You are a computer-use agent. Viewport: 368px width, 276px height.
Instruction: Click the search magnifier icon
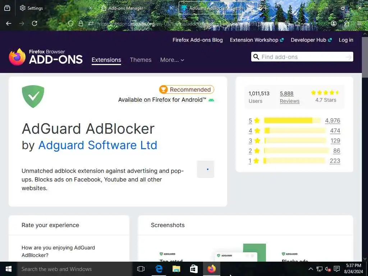pos(256,57)
